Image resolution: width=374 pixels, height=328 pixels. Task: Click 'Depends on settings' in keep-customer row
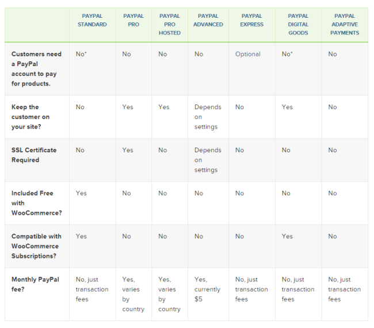(208, 117)
